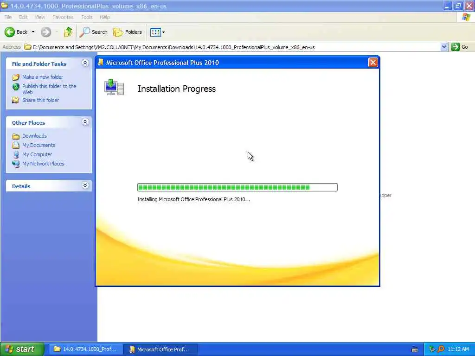This screenshot has height=356, width=475.
Task: Click Publish this folder to the Web
Action: click(49, 89)
